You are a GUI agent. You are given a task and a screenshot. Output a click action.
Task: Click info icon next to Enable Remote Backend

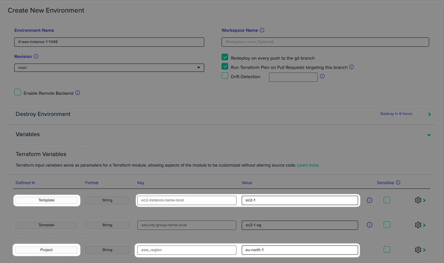[78, 93]
